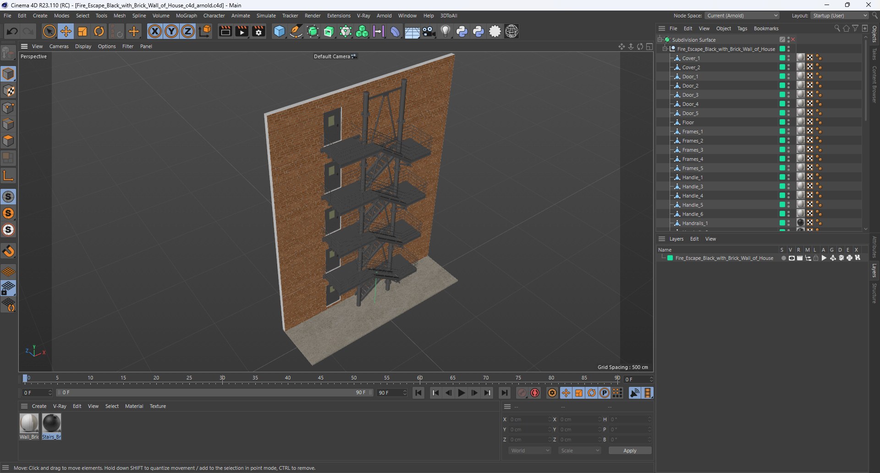Select the Scale tool
880x473 pixels.
click(82, 31)
